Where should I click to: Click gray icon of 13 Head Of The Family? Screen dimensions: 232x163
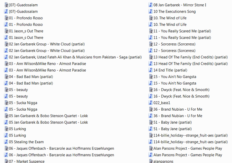coord(151,57)
